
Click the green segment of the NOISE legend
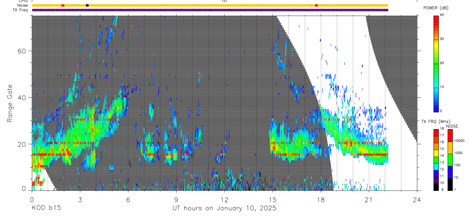click(450, 160)
